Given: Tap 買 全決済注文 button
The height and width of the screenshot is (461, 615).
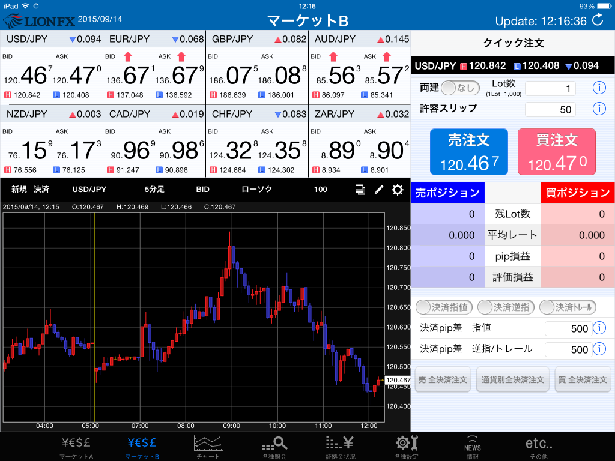Looking at the screenshot, I should click(x=583, y=379).
